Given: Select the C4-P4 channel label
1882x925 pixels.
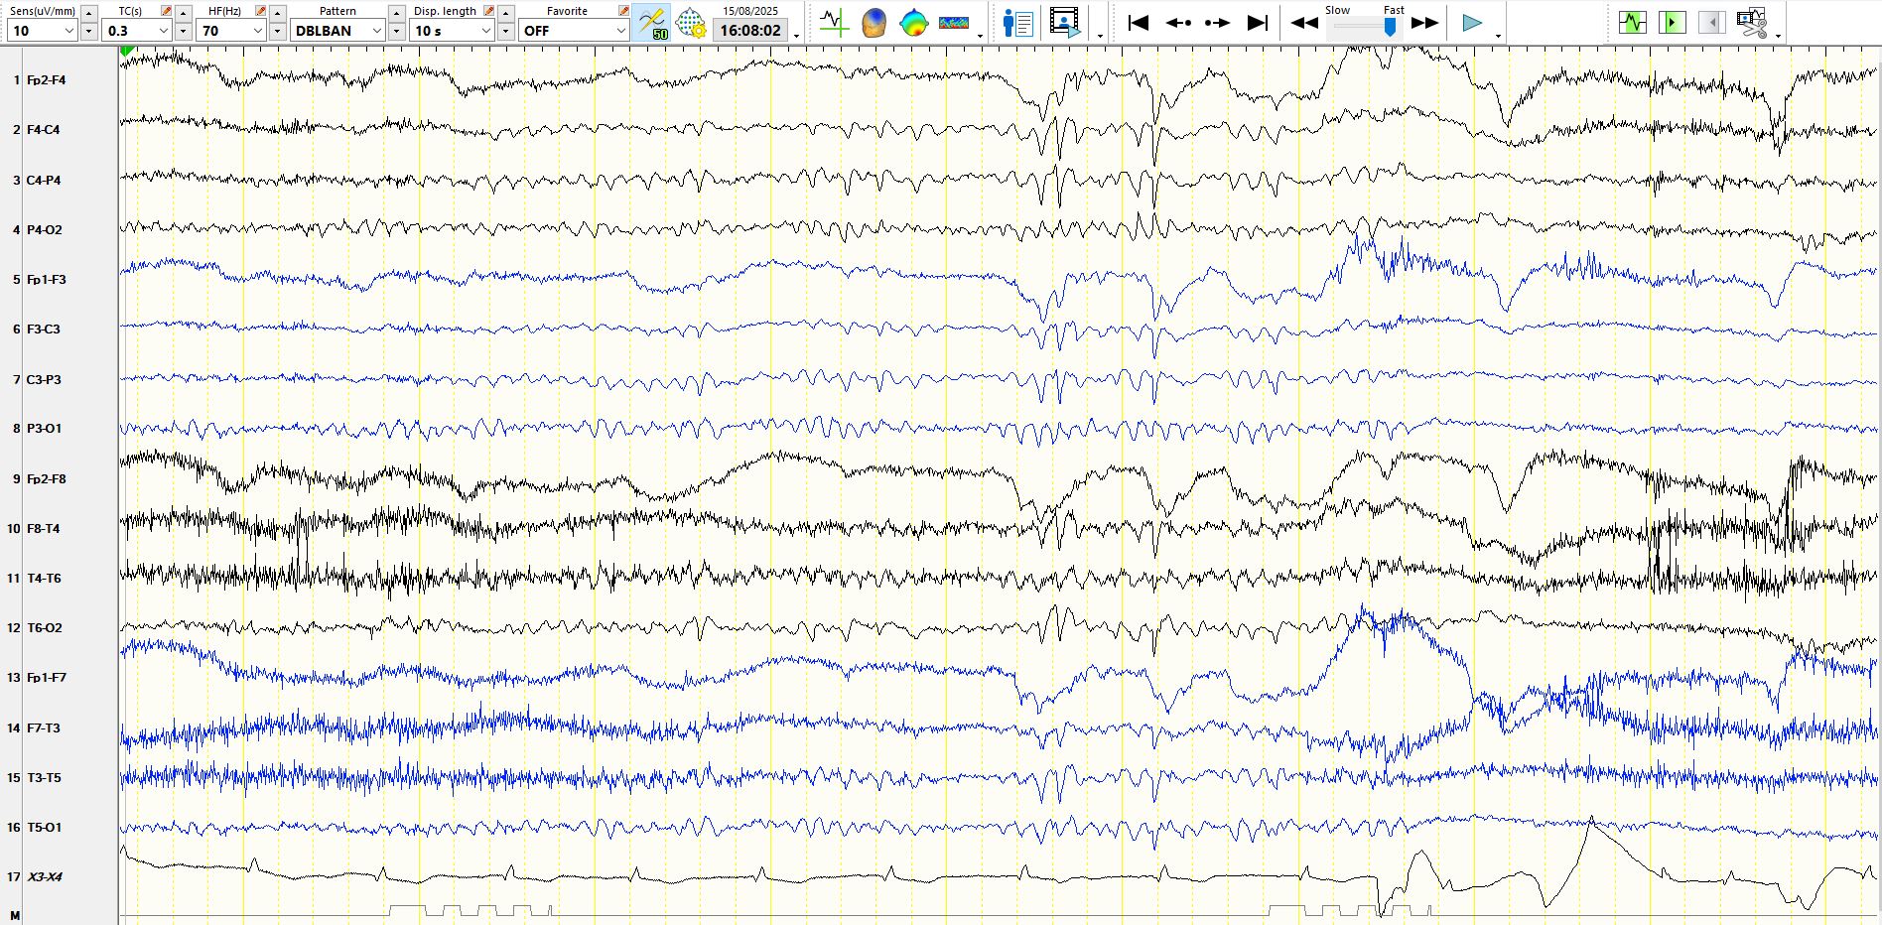Looking at the screenshot, I should (44, 181).
